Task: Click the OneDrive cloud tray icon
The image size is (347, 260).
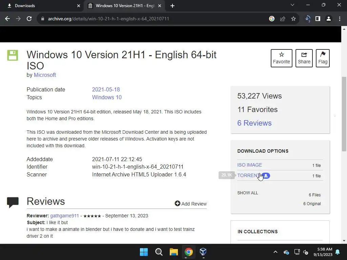Action: click(x=286, y=252)
